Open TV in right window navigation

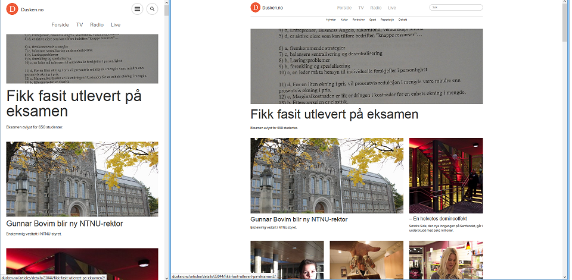361,8
